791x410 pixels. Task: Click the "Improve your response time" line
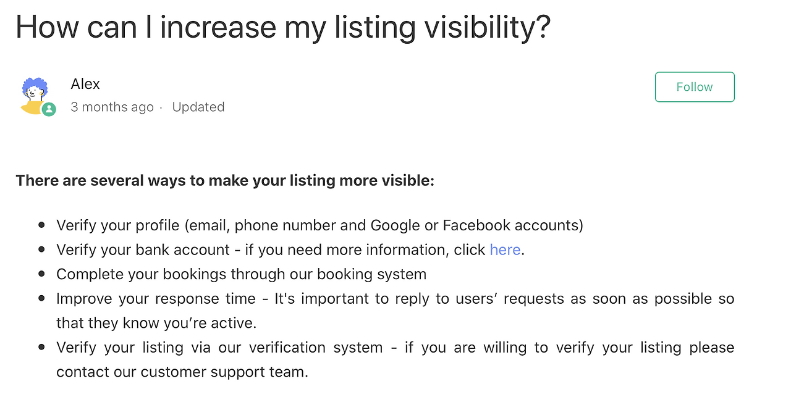(x=156, y=298)
